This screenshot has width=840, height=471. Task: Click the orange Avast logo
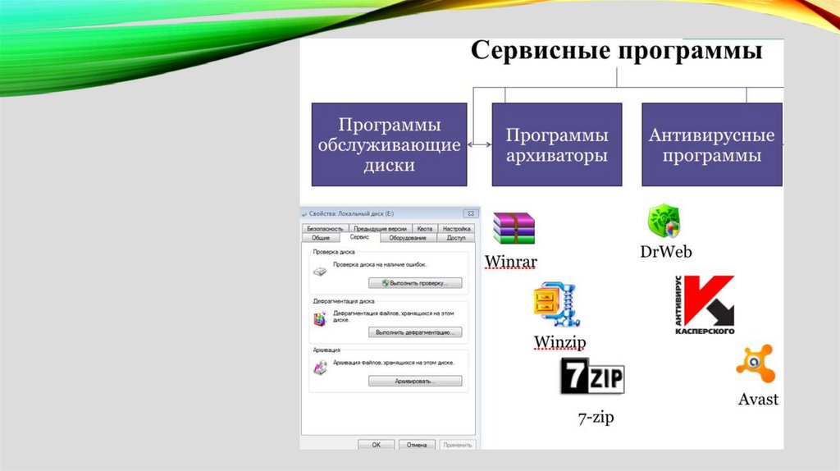[756, 364]
